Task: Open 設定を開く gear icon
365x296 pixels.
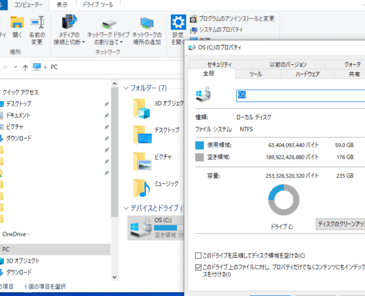Action: [x=178, y=23]
